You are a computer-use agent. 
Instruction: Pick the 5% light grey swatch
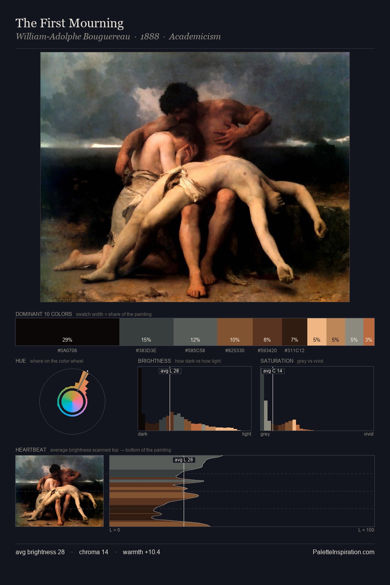354,332
